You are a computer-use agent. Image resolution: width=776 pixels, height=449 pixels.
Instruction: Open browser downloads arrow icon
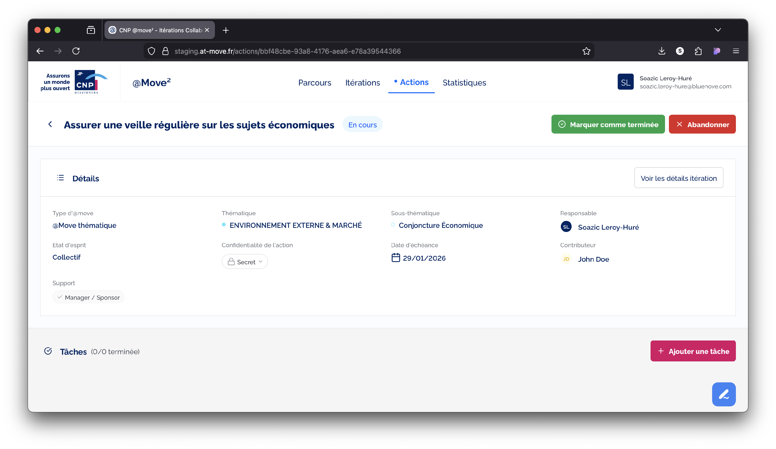click(x=661, y=51)
